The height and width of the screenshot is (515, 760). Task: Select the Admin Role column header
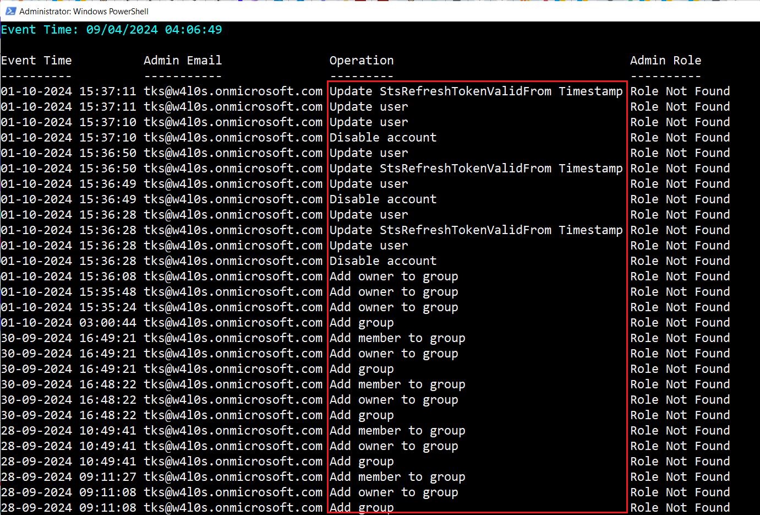[x=665, y=61]
